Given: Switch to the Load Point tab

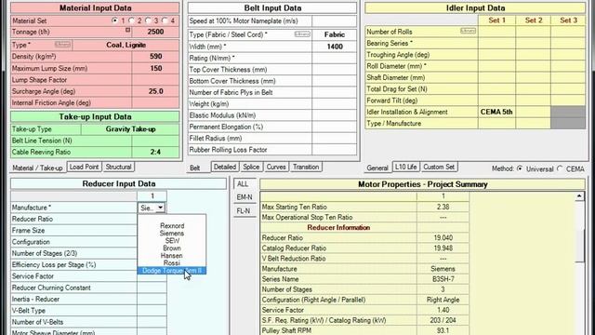Looking at the screenshot, I should (84, 167).
